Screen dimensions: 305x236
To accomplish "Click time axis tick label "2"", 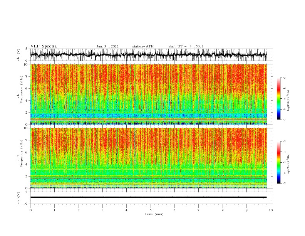I will [79, 210].
